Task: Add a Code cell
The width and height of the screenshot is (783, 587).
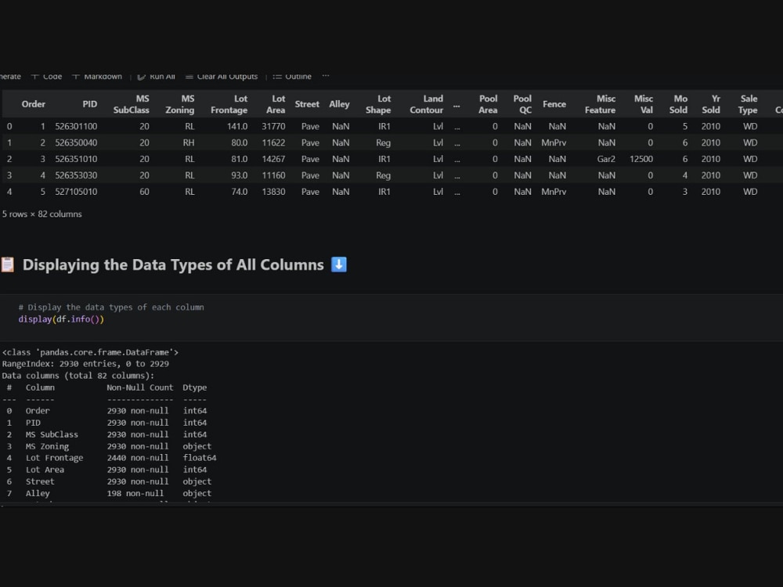Action: click(x=46, y=77)
